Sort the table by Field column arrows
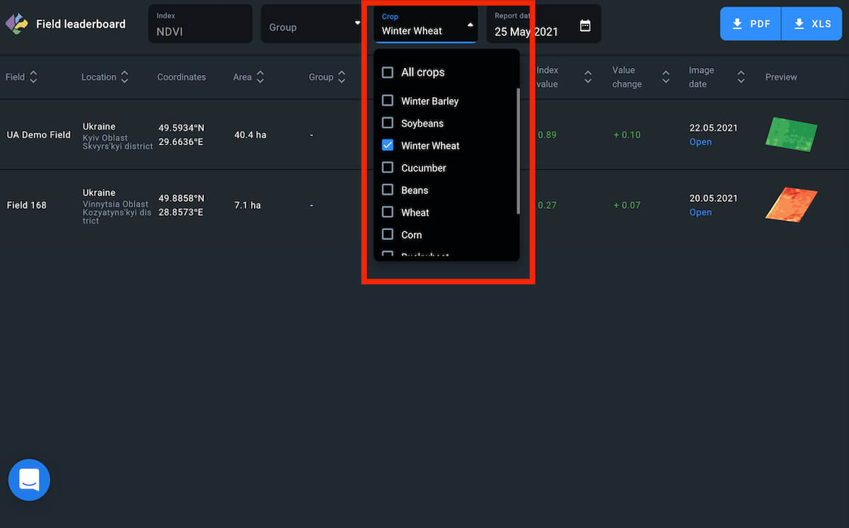 coord(33,77)
